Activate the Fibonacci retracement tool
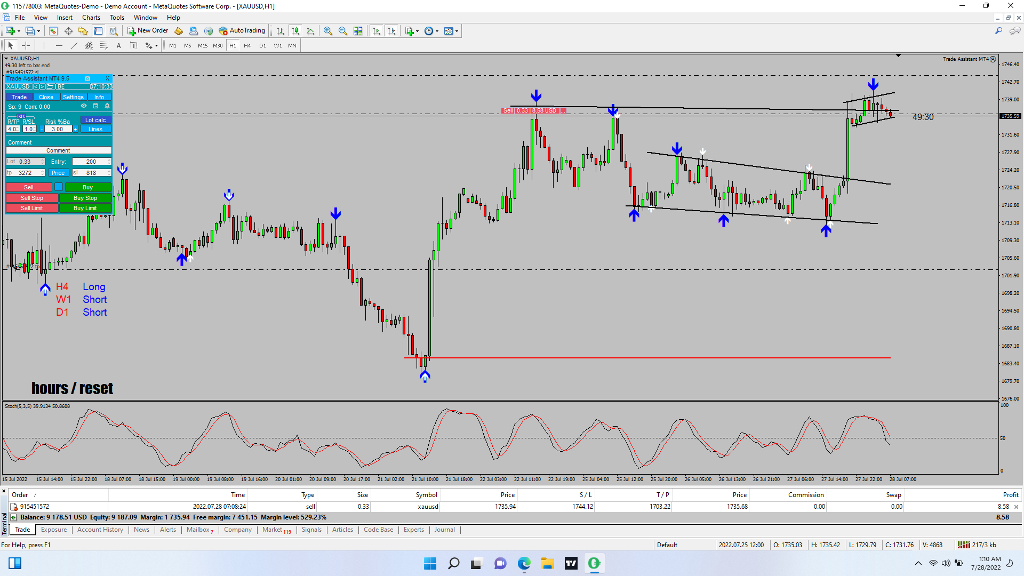This screenshot has height=576, width=1024. tap(104, 46)
